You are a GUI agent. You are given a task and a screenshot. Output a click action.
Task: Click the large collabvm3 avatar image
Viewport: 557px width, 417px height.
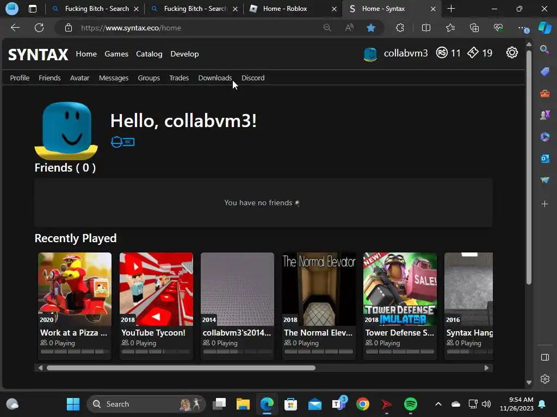[x=66, y=130]
